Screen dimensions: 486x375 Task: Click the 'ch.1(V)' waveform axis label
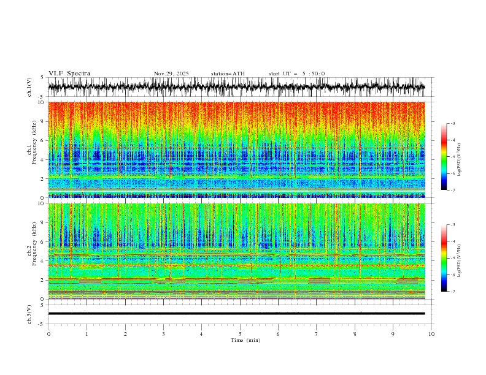pos(29,87)
